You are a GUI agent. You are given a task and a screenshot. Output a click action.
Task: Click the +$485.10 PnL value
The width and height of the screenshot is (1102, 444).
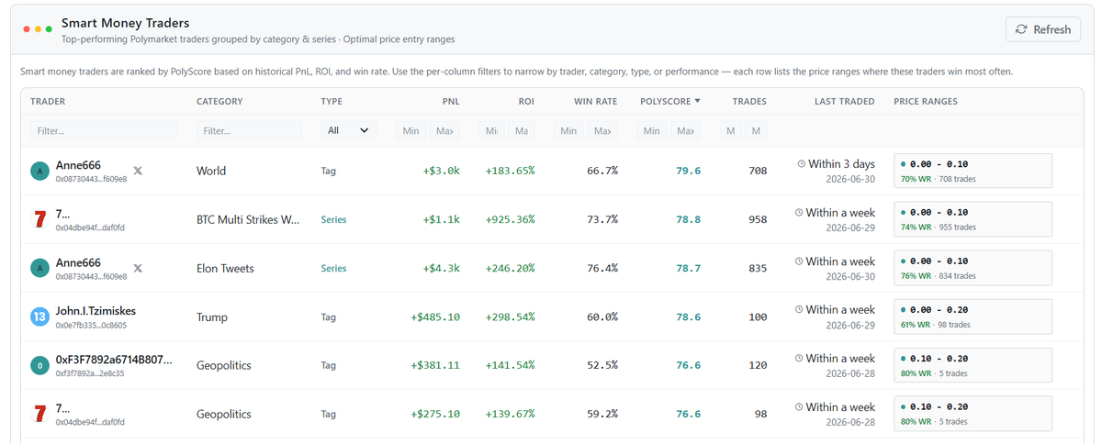point(435,316)
